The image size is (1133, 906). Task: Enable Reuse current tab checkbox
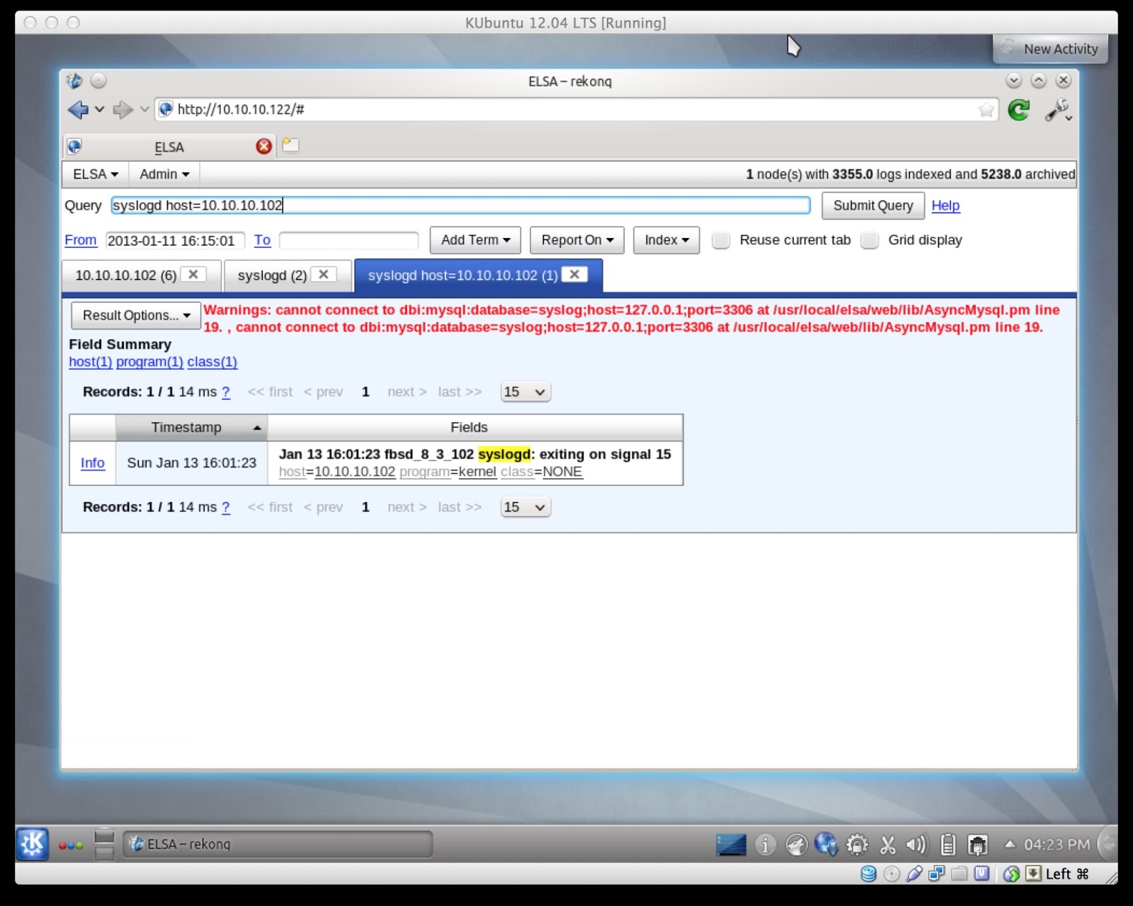(x=721, y=240)
